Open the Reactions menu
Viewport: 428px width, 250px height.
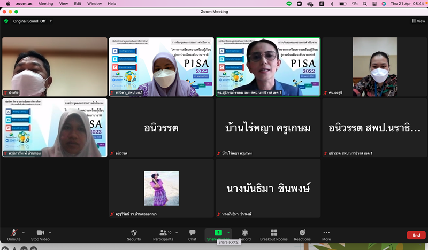302,233
